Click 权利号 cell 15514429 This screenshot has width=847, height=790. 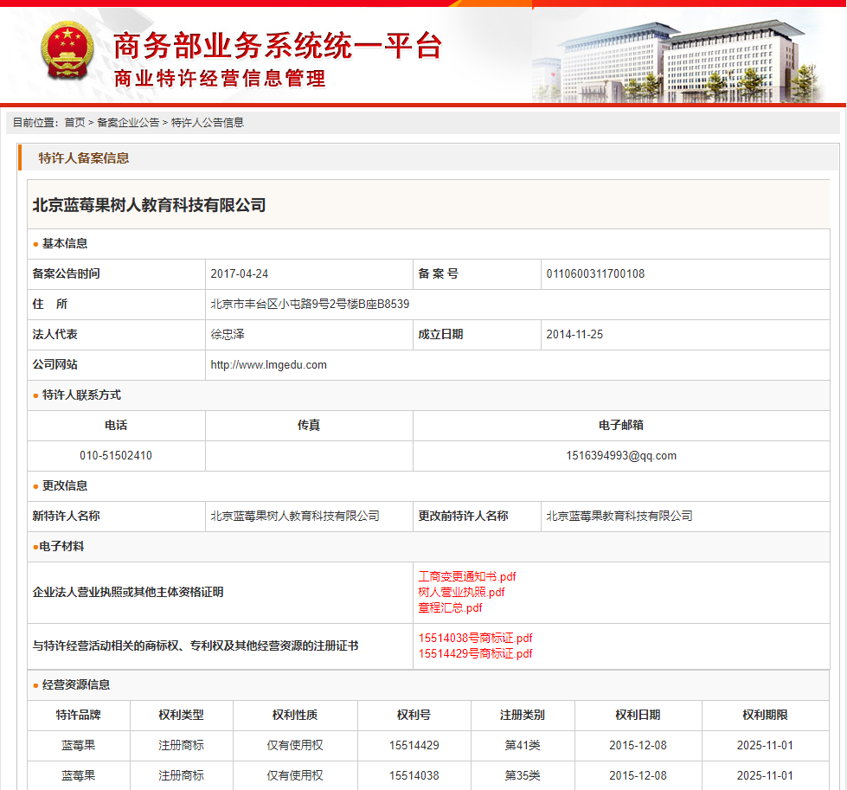[x=414, y=745]
